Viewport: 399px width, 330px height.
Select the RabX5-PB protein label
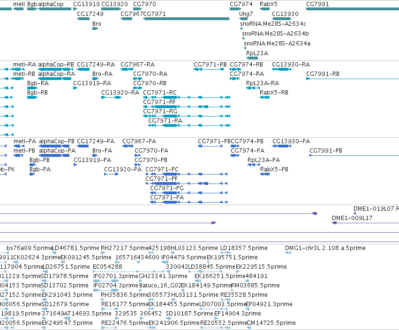pos(274,169)
